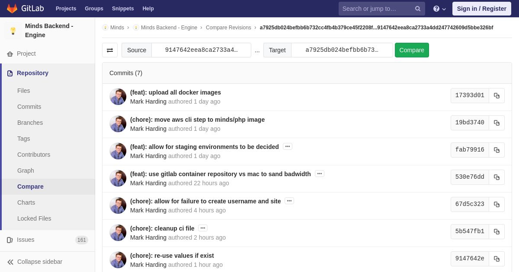Viewport: 519px width, 272px height.
Task: Copy commit SHA 67d5c323
Action: pos(497,205)
